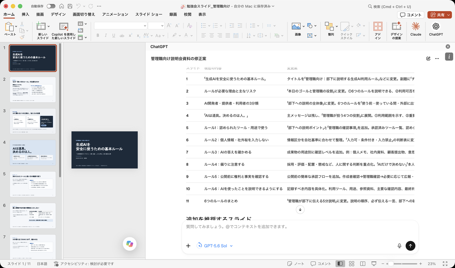The image size is (455, 268).
Task: Open the font size combo box
Action: [x=156, y=26]
